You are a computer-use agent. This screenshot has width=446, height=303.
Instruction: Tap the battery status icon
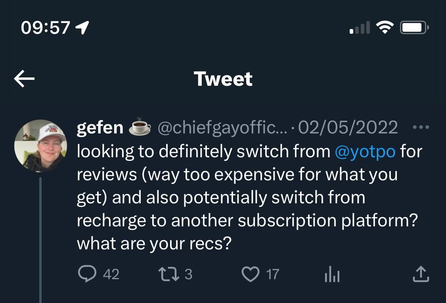414,27
